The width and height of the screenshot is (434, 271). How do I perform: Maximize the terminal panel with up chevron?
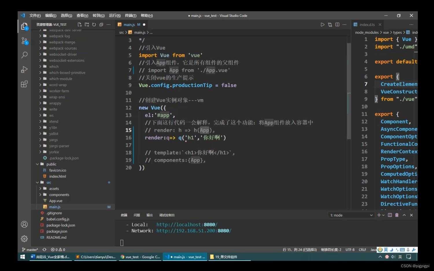click(404, 215)
